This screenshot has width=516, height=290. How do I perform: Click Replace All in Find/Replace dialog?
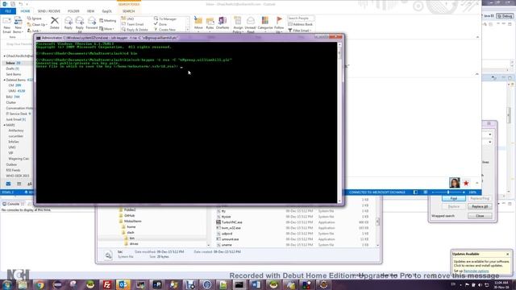coord(480,206)
